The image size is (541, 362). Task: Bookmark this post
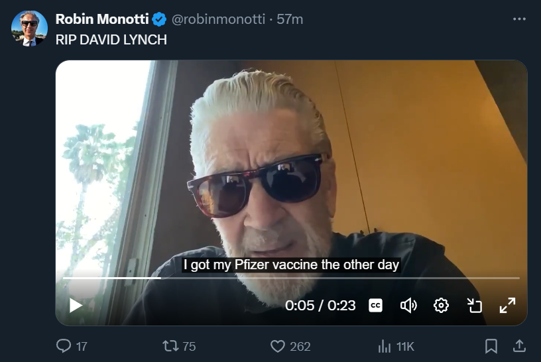coord(491,346)
